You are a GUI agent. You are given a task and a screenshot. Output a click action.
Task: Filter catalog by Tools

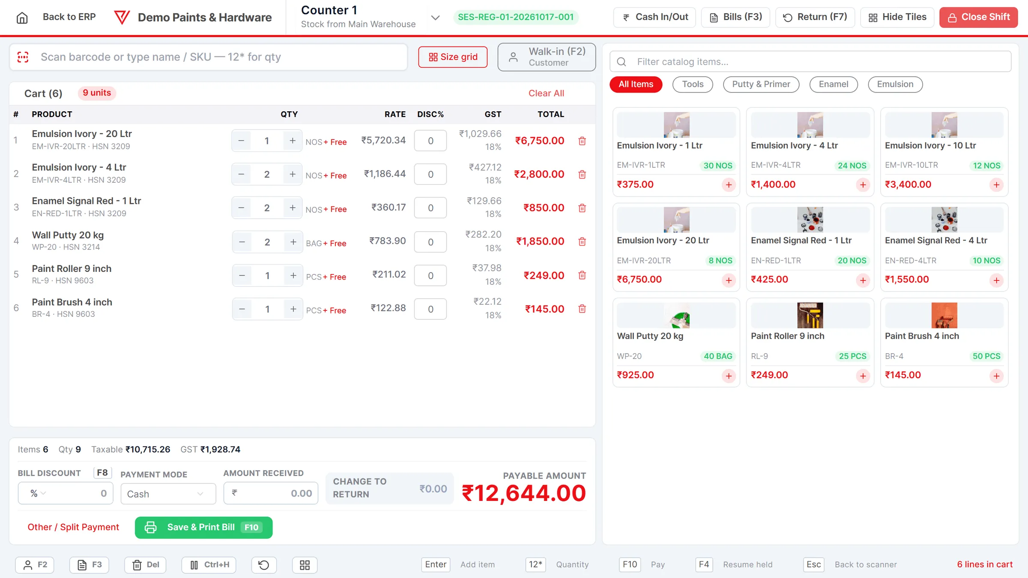[693, 84]
